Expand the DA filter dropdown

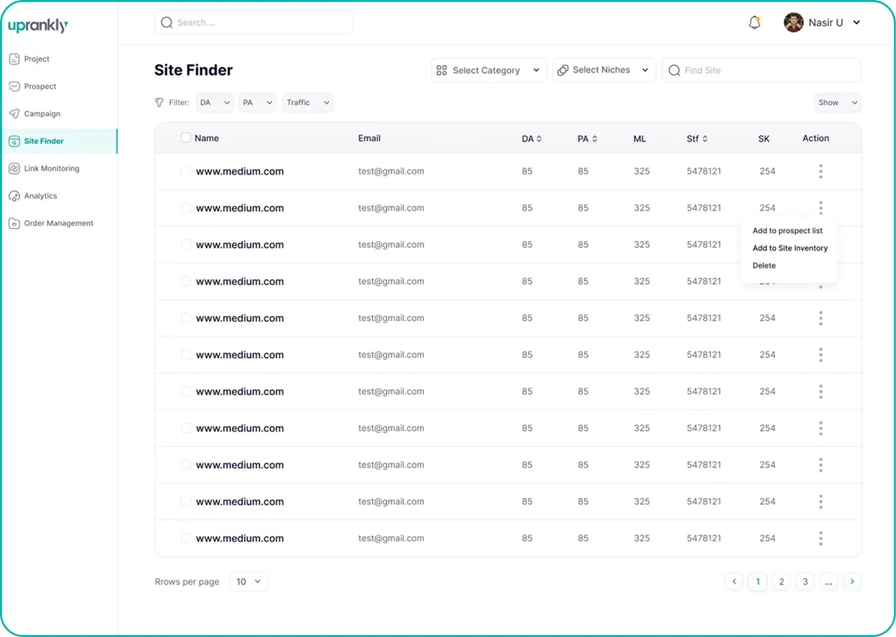click(x=214, y=102)
